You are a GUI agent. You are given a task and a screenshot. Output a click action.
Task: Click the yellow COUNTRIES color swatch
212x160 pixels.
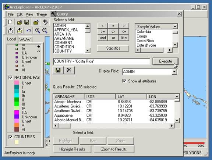point(17,142)
